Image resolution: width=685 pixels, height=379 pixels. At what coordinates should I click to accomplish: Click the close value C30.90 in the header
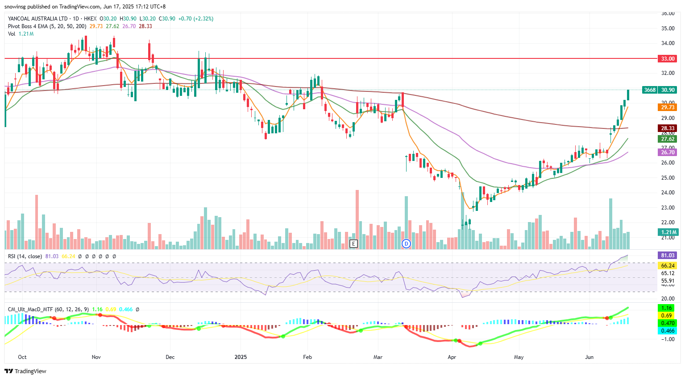167,19
